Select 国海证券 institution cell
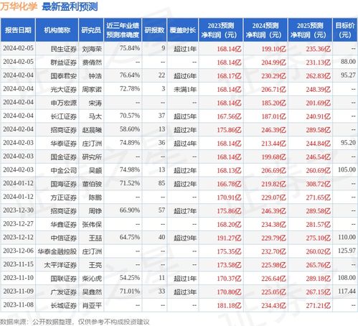Viewport: 358px width, 326px height. click(64, 184)
